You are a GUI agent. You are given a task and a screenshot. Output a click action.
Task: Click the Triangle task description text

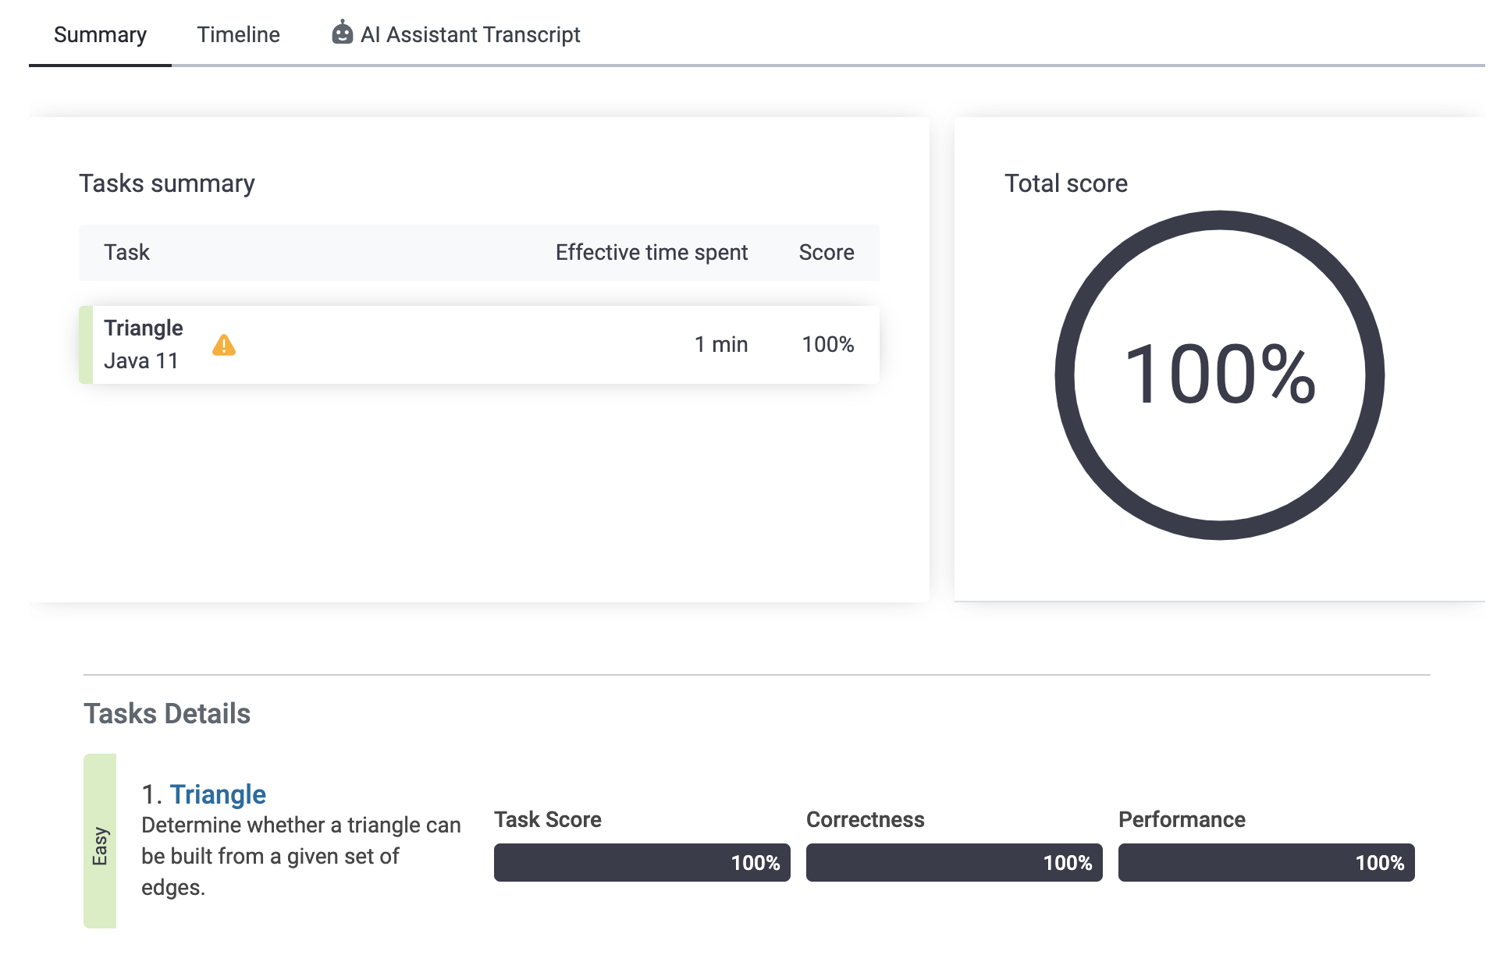pyautogui.click(x=300, y=856)
